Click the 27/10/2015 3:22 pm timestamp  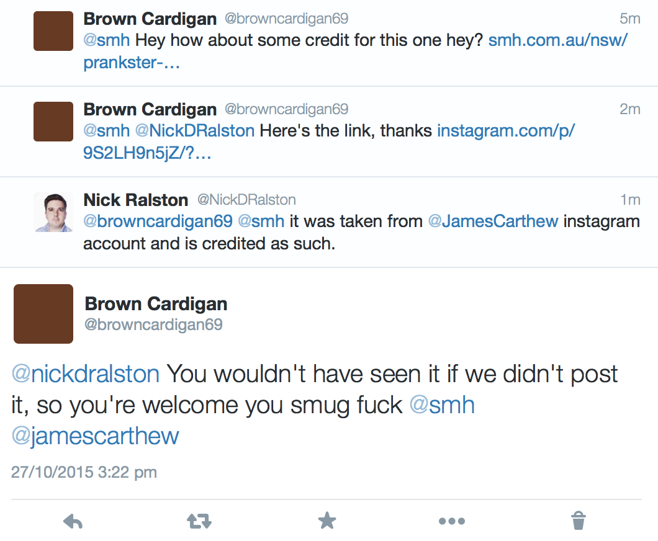pos(84,472)
